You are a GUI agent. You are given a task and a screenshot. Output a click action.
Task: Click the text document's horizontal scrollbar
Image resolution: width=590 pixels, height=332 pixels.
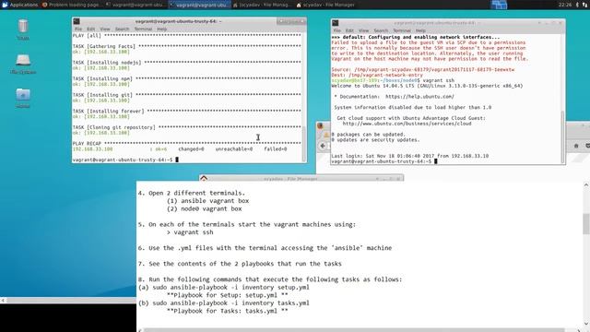pos(354,330)
